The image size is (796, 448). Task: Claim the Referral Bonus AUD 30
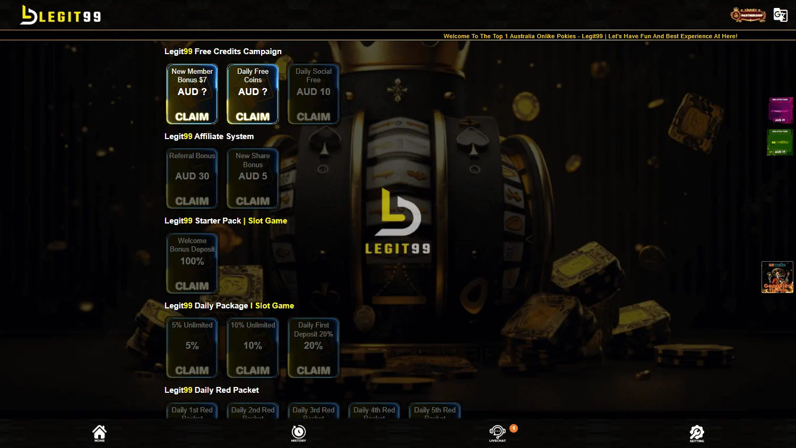[192, 178]
